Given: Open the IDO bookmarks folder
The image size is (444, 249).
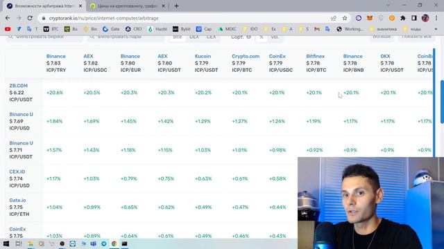Looking at the screenshot, I should pos(250,29).
